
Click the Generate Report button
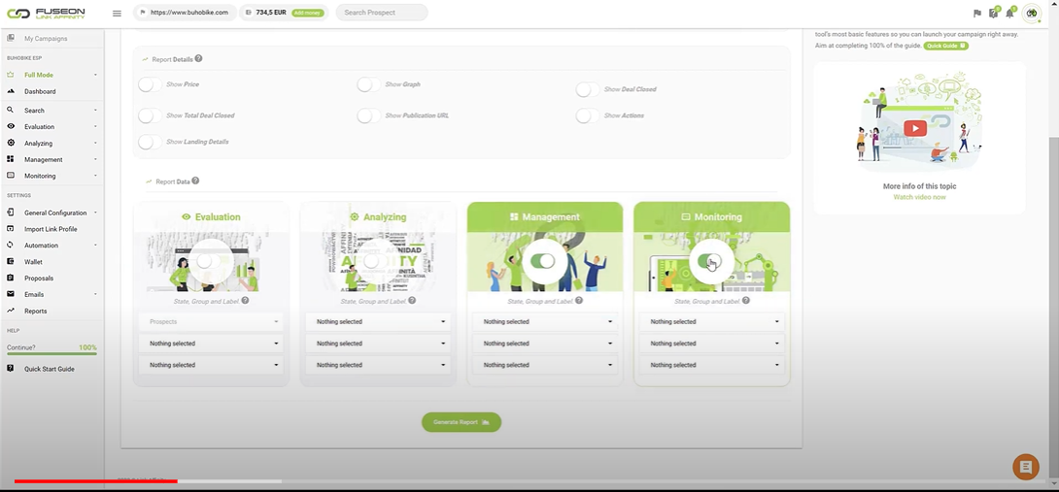point(461,422)
